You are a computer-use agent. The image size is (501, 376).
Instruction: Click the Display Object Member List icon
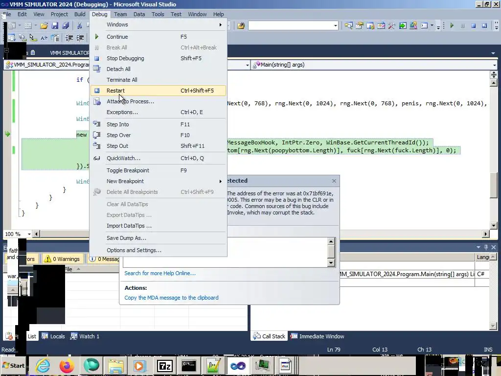[12, 38]
